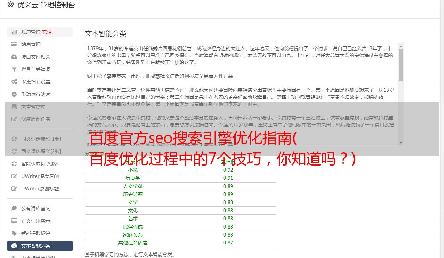Screen dimensions: 444x258
Task: Go to UWriter原创标题 page
Action: pyautogui.click(x=40, y=189)
